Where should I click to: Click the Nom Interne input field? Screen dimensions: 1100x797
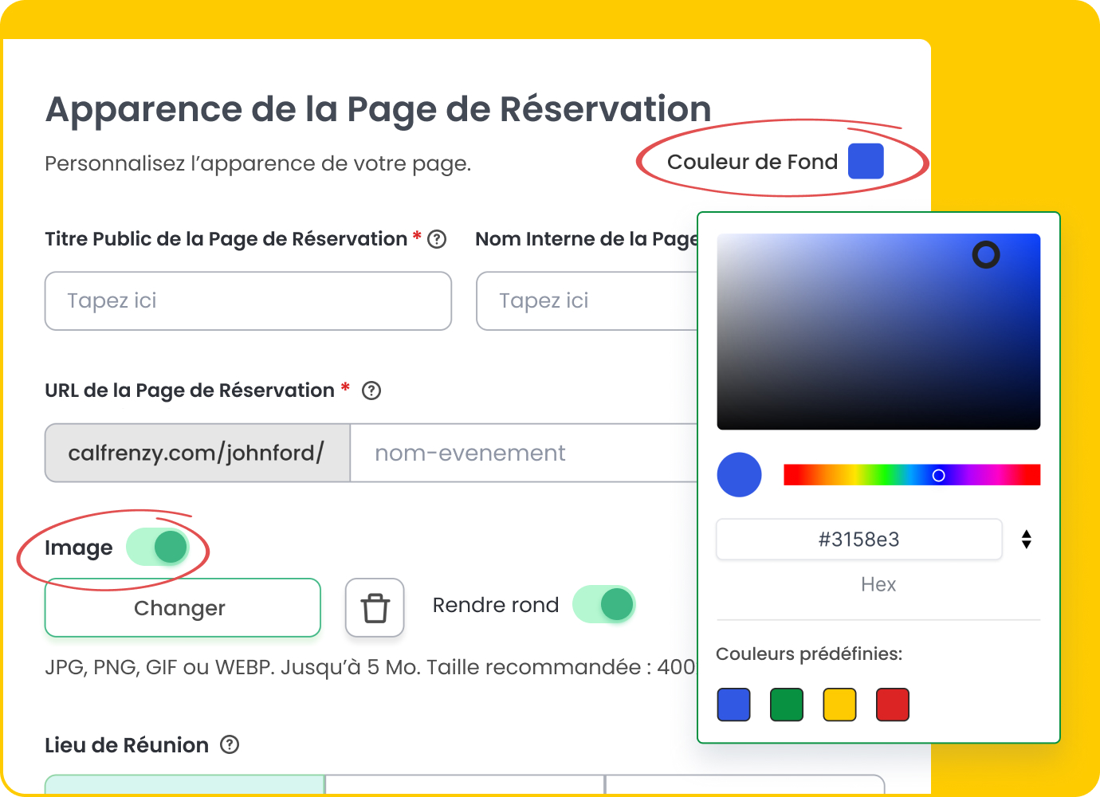[587, 301]
